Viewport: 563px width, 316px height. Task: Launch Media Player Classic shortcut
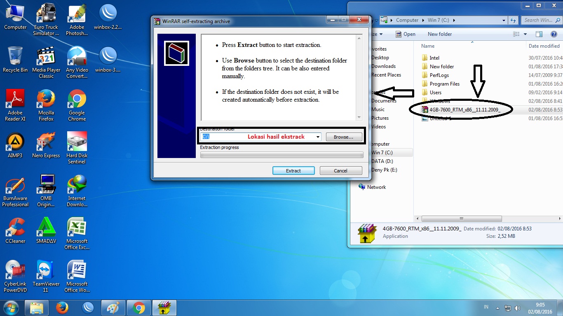point(46,62)
